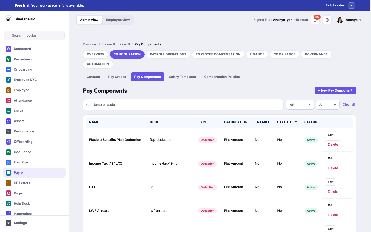This screenshot has width=371, height=232.
Task: Expand the second All filter dropdown
Action: coord(328,105)
